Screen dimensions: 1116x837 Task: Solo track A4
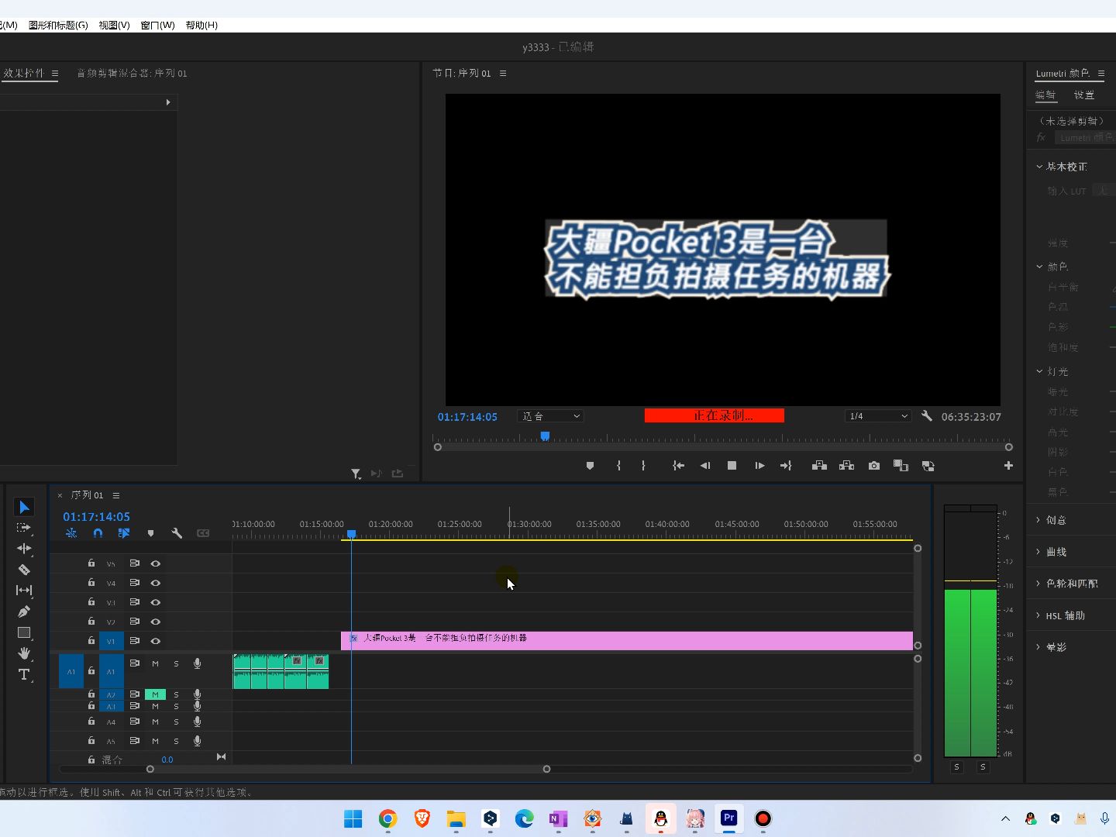[176, 722]
